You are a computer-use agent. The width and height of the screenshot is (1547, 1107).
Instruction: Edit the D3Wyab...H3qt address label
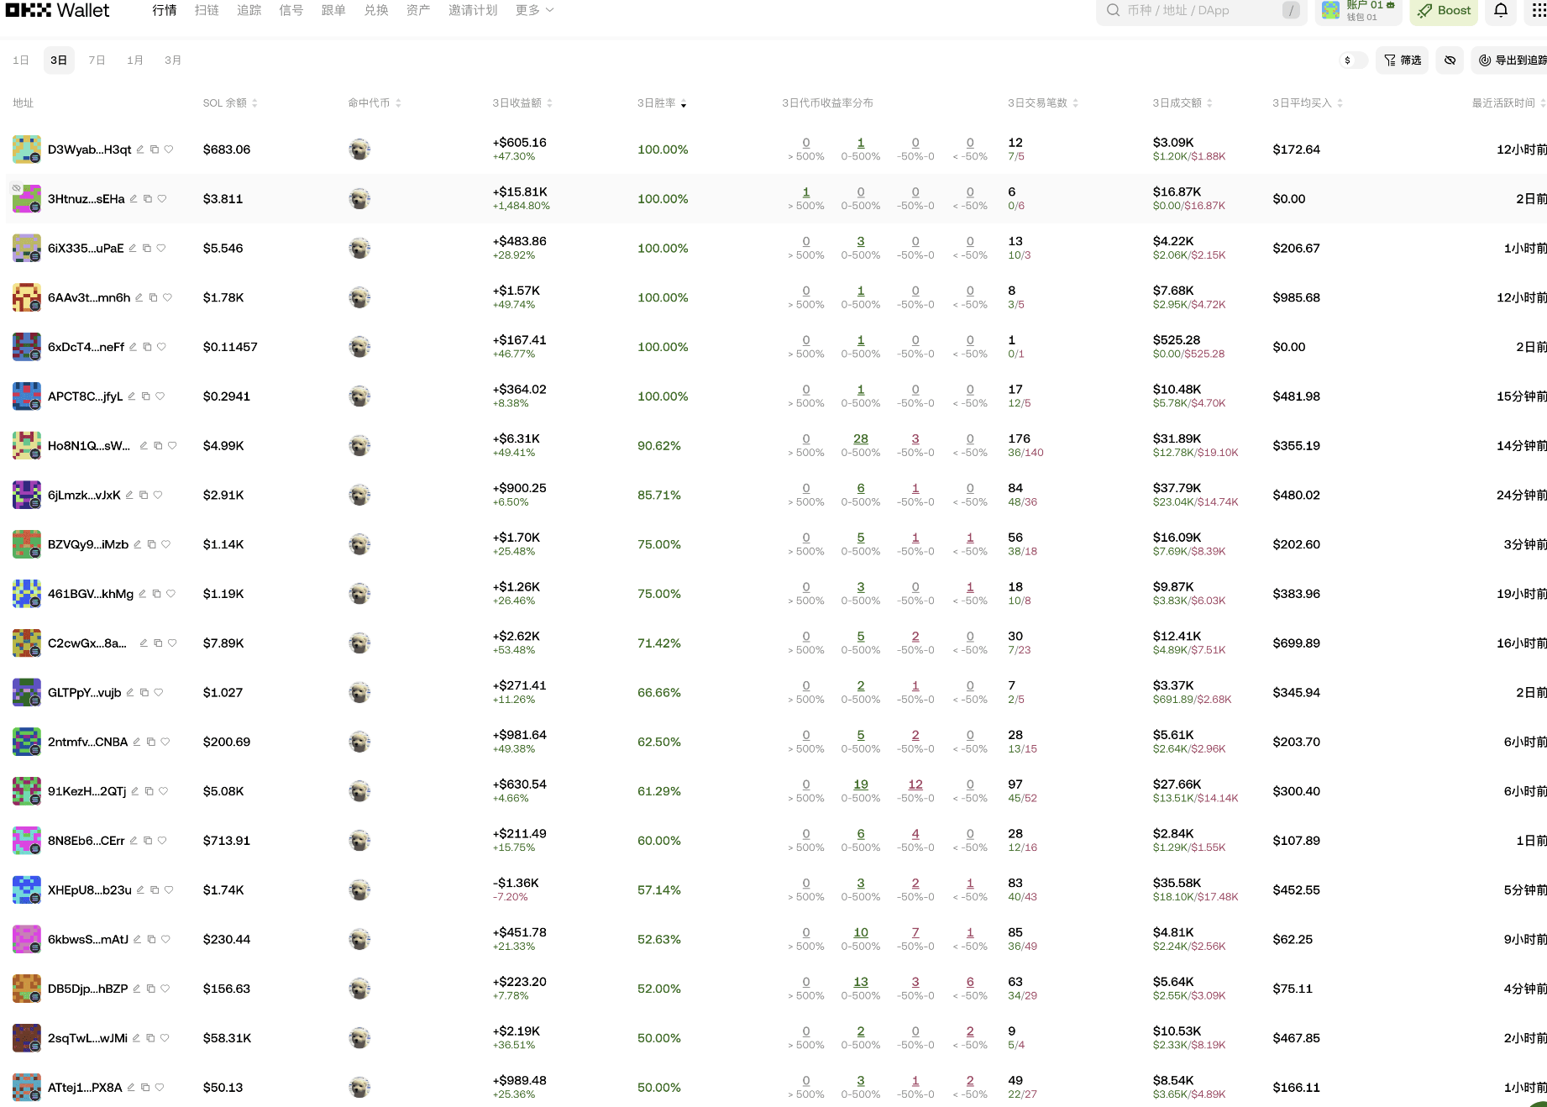point(140,150)
